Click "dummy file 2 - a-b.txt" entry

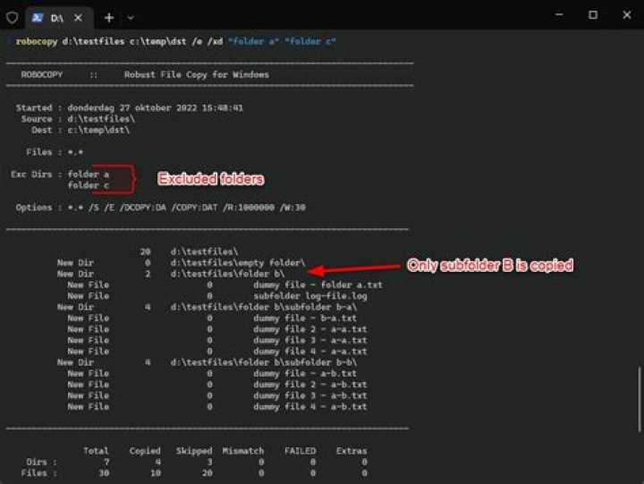pos(310,385)
